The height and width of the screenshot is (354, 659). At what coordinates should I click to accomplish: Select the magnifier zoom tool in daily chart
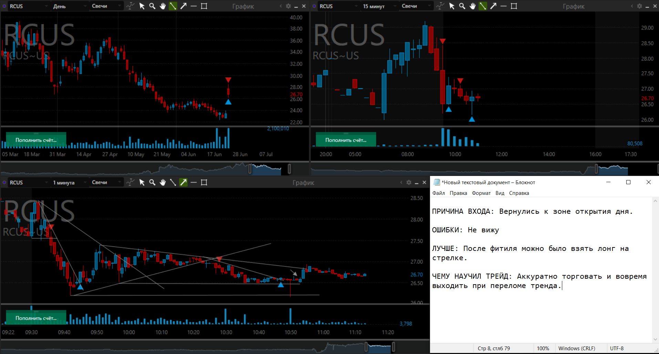152,6
